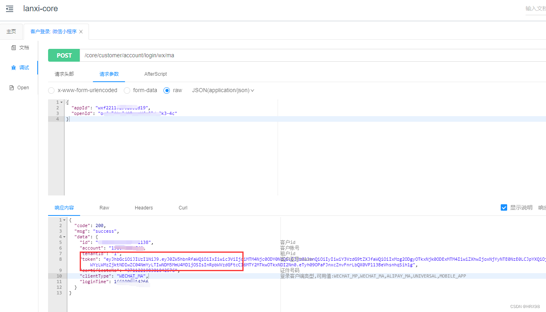Screen dimensions: 546x312
Task: Open the Open sidebar item
Action: coord(19,88)
